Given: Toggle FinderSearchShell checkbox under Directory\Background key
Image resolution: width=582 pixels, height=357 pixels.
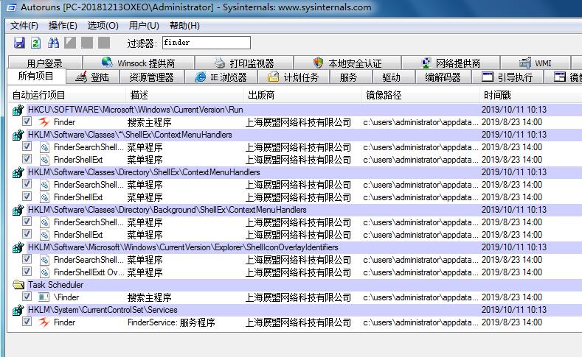Looking at the screenshot, I should [x=27, y=222].
